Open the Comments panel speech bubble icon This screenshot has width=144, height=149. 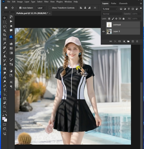(11, 30)
